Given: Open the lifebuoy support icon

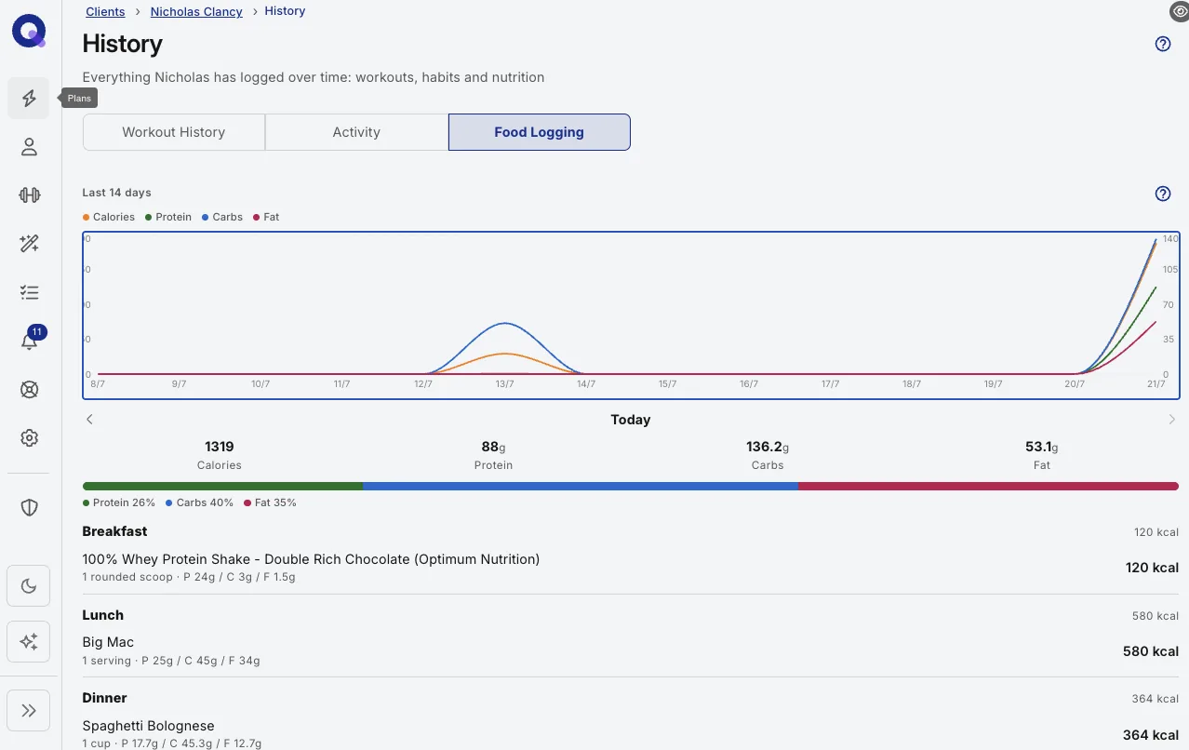Looking at the screenshot, I should point(29,389).
